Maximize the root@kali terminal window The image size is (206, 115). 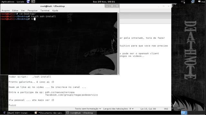(112, 6)
